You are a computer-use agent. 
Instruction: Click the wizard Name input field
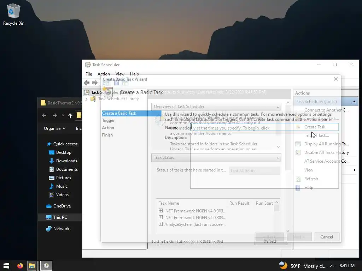pos(264,127)
